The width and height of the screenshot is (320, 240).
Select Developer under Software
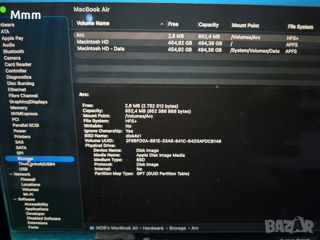coord(35,213)
